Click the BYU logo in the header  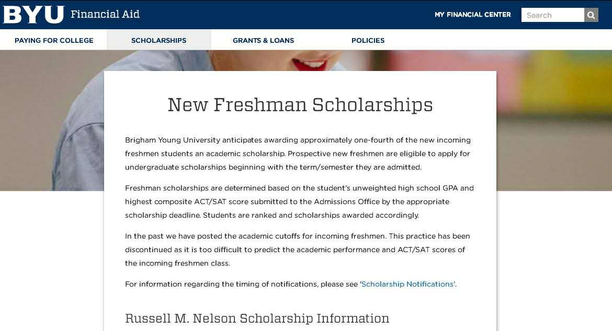(x=33, y=15)
